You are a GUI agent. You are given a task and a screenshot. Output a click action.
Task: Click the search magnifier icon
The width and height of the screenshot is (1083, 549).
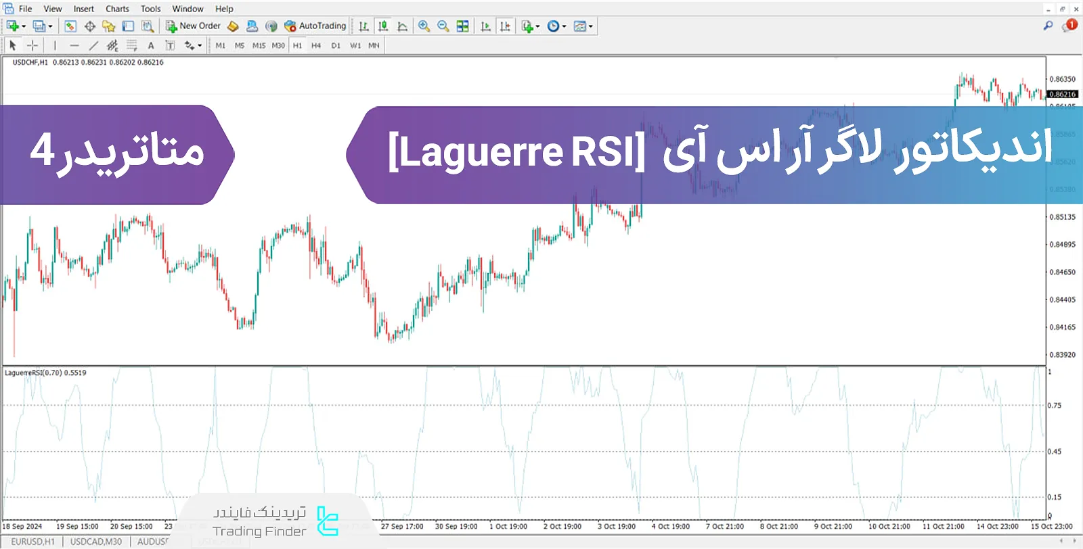tap(1048, 26)
